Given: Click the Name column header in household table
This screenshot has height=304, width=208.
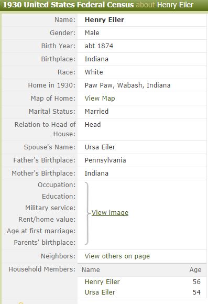Looking at the screenshot, I should (x=91, y=270).
